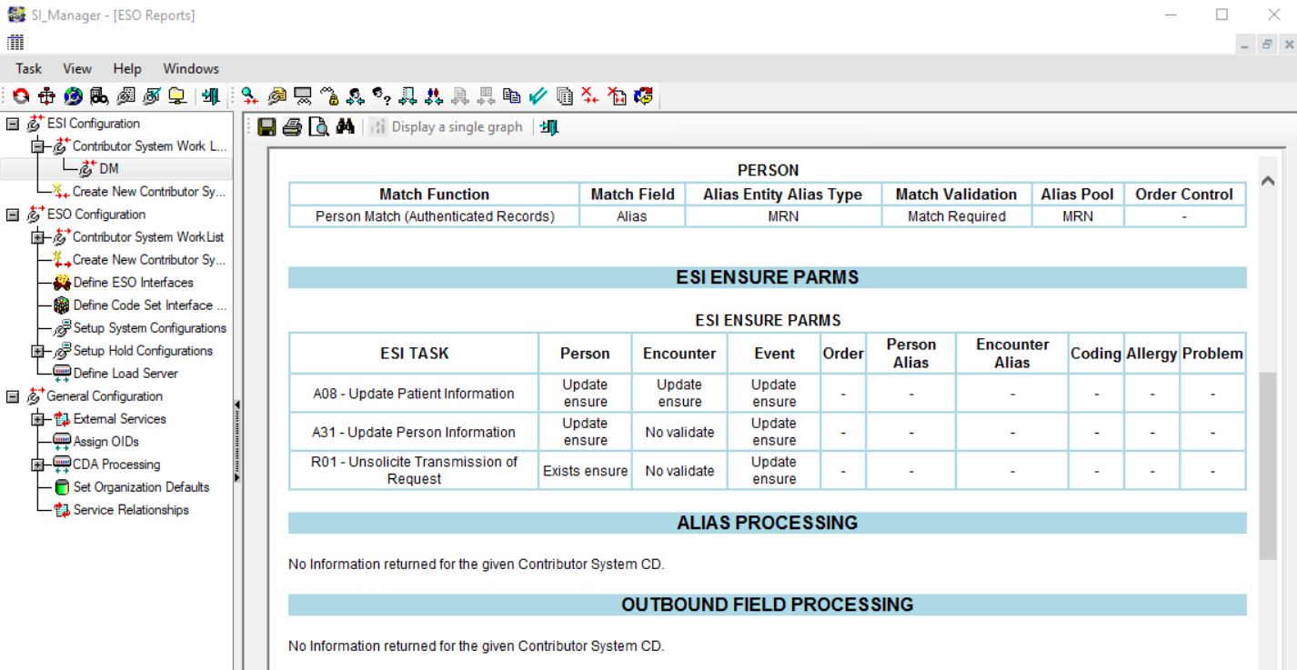Click the magnifier with red arrows icon

(x=249, y=95)
